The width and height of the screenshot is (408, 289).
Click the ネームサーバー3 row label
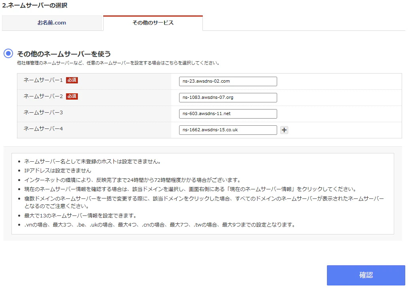[x=43, y=112]
